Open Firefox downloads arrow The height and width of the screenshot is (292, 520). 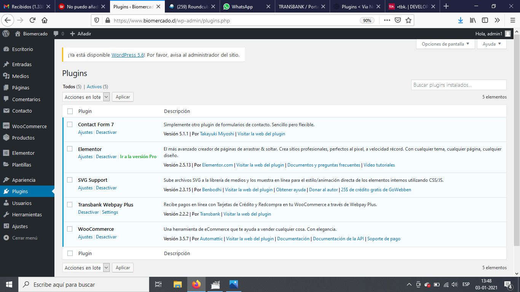(x=460, y=20)
